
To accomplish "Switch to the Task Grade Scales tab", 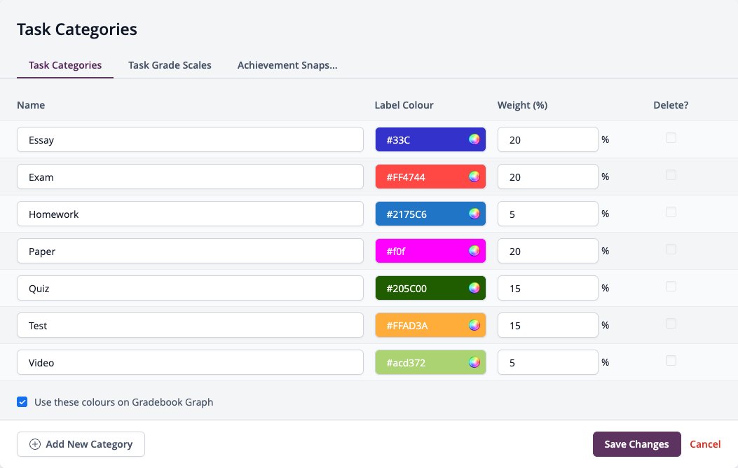I will 170,65.
